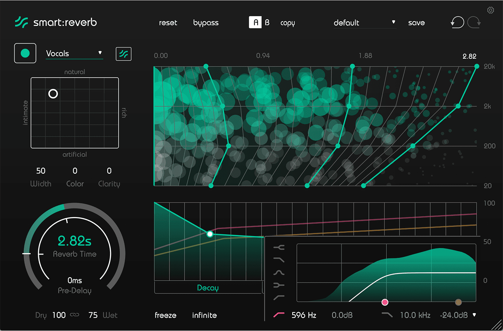Click the reset button
The height and width of the screenshot is (331, 503).
(x=168, y=23)
